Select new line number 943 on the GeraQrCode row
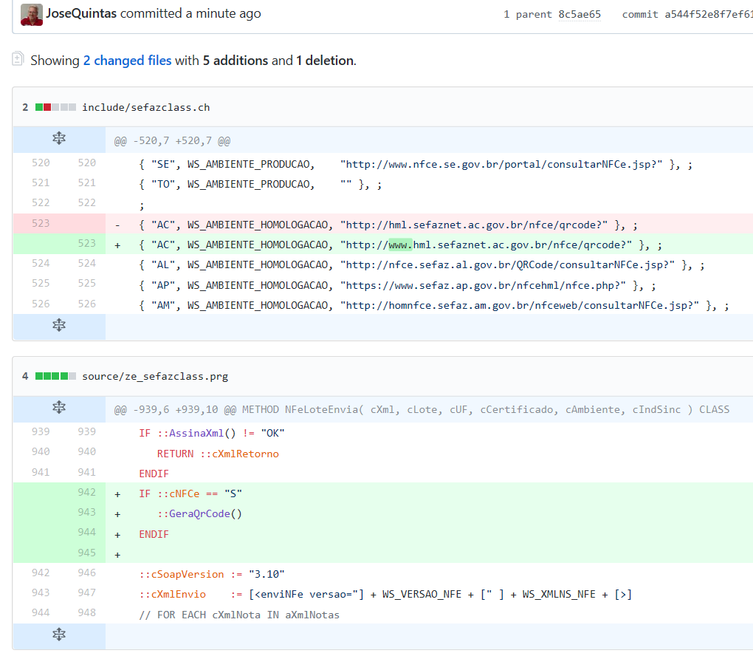The height and width of the screenshot is (656, 753). [86, 512]
